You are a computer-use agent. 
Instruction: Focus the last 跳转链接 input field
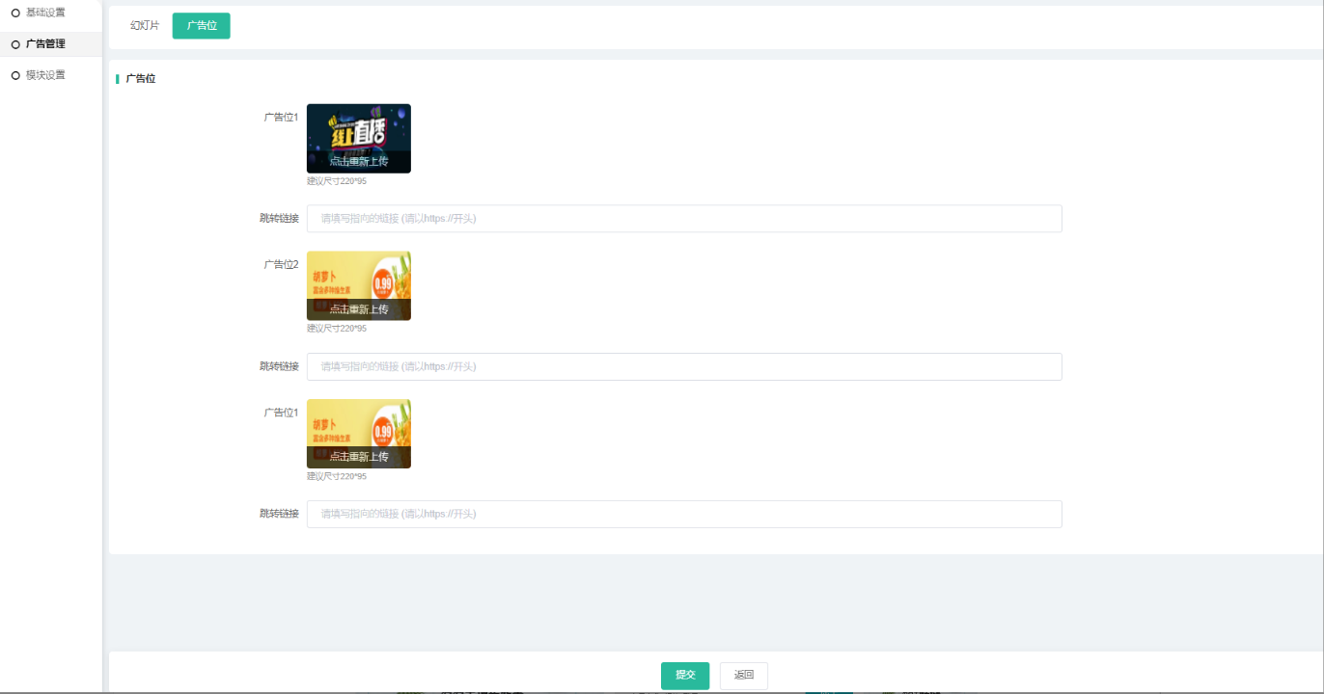[683, 514]
